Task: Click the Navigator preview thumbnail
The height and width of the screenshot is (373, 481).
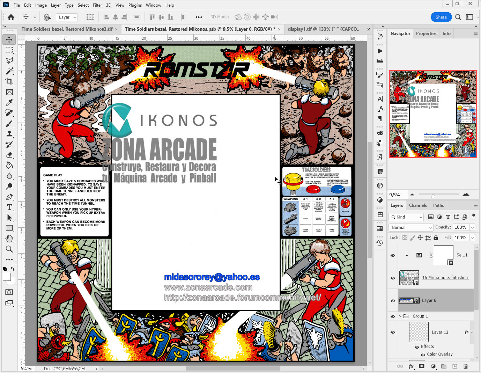Action: click(433, 114)
